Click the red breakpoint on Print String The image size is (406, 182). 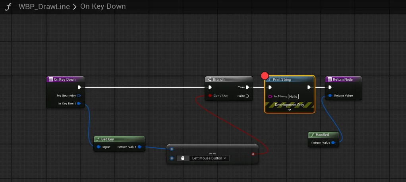pos(265,76)
